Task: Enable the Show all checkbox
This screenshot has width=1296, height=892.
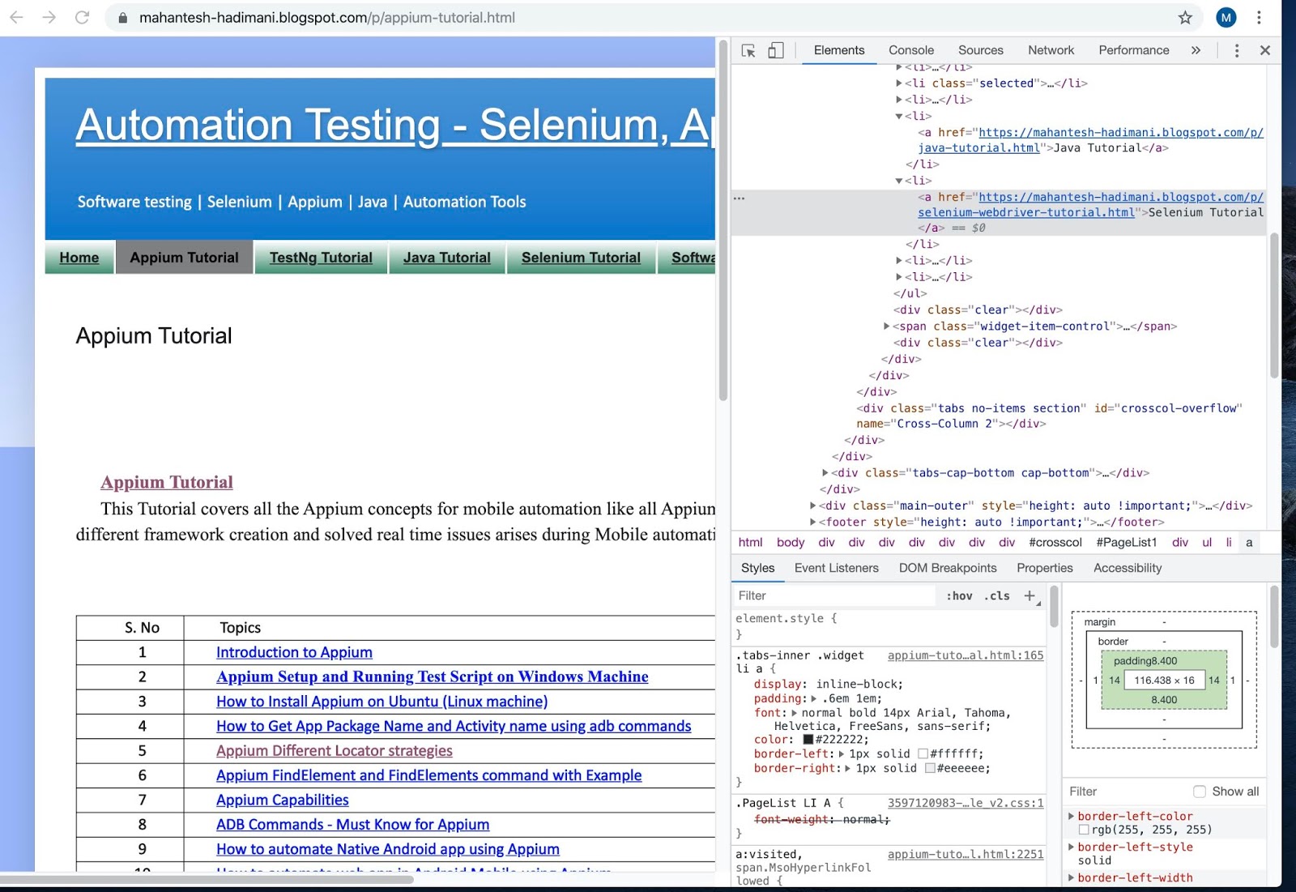Action: coord(1200,792)
